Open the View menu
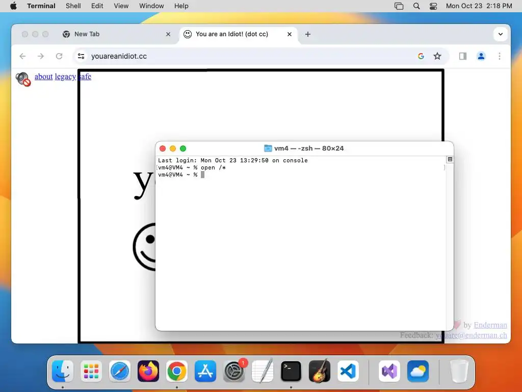522x392 pixels. pos(121,6)
